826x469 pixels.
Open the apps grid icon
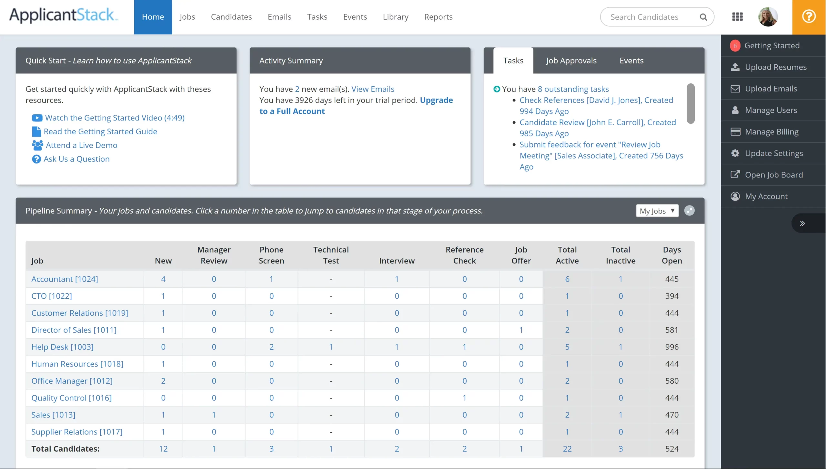[x=737, y=17]
